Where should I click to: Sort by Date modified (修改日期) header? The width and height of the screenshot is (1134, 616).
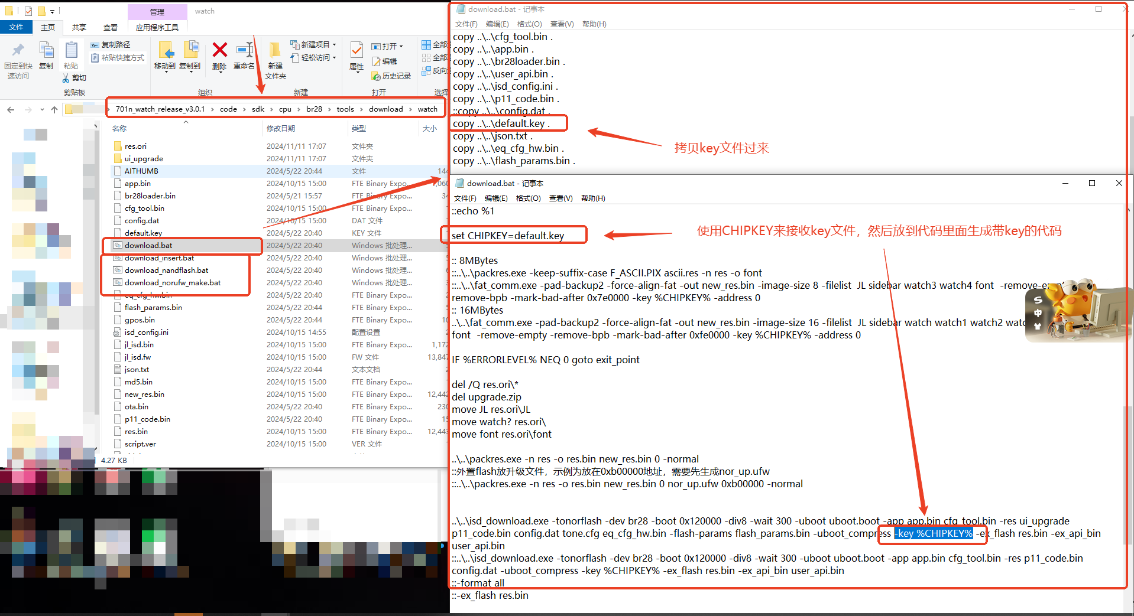click(x=281, y=128)
